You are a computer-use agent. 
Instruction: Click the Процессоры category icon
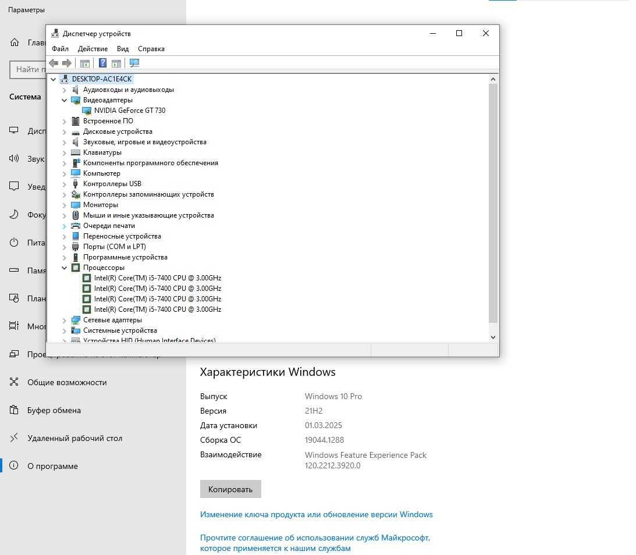pyautogui.click(x=76, y=268)
